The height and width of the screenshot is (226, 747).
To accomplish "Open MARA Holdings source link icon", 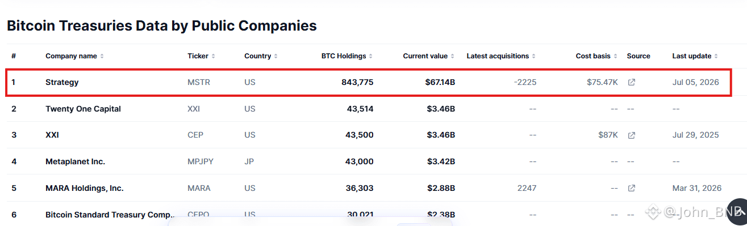I will [631, 188].
